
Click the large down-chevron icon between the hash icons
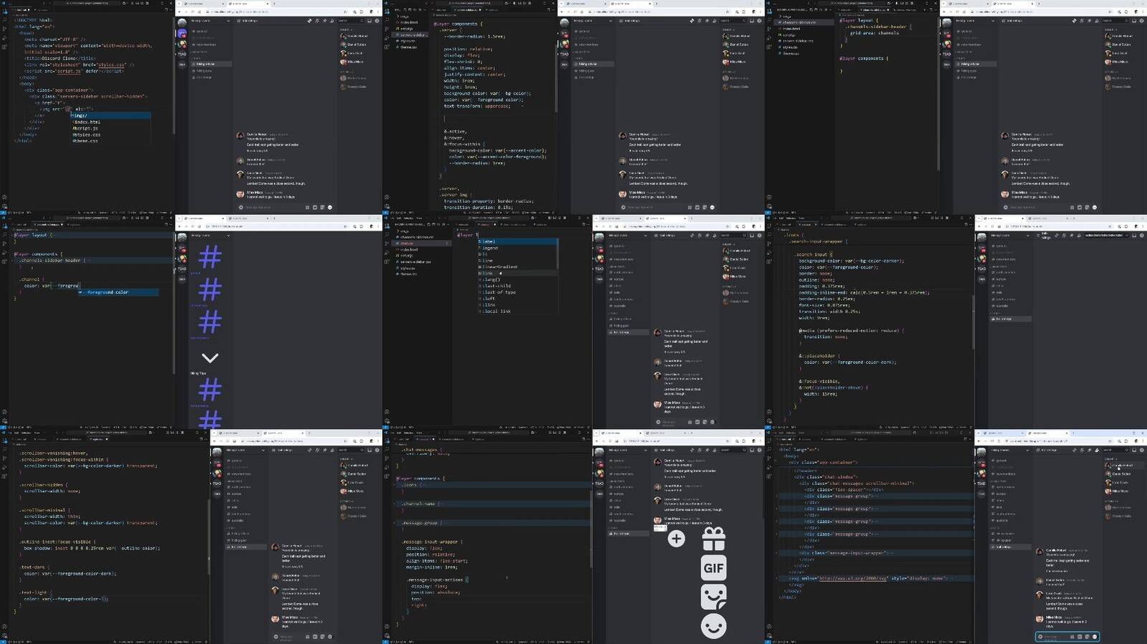210,357
